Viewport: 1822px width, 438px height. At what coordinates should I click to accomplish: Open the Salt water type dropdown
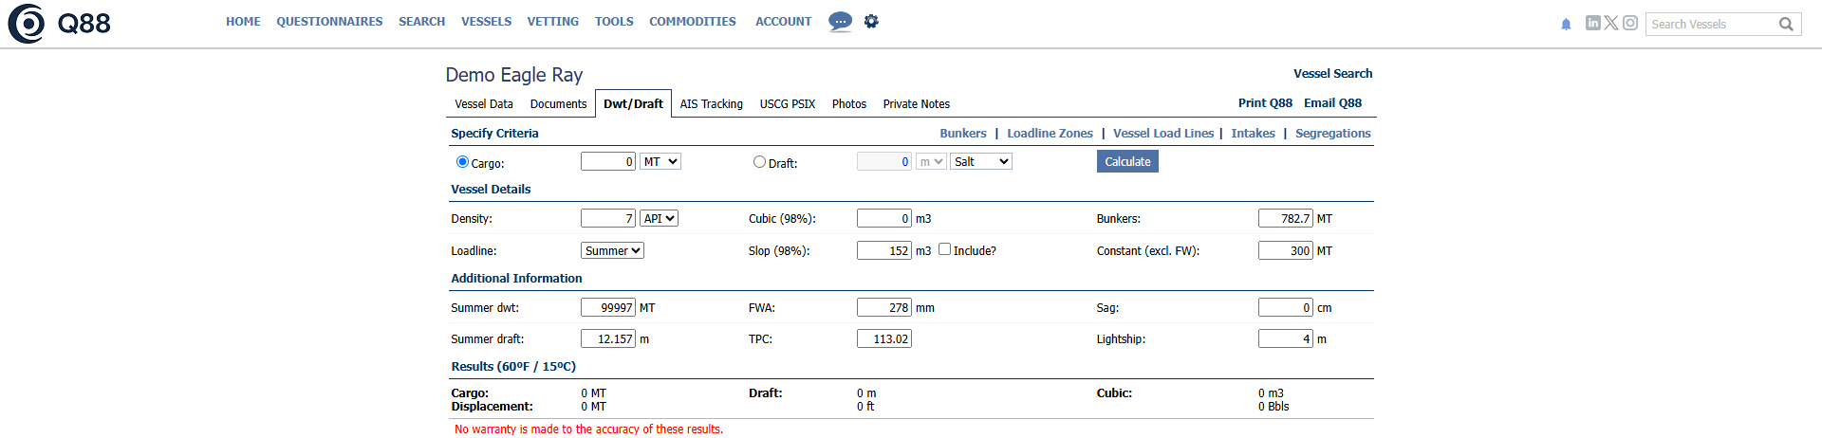pyautogui.click(x=980, y=162)
